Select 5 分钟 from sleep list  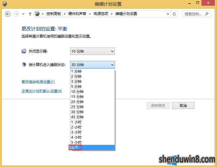pos(93,87)
